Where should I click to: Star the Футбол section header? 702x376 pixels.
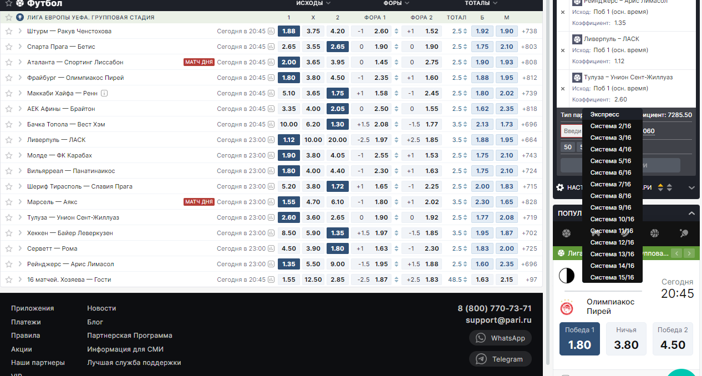coord(8,3)
